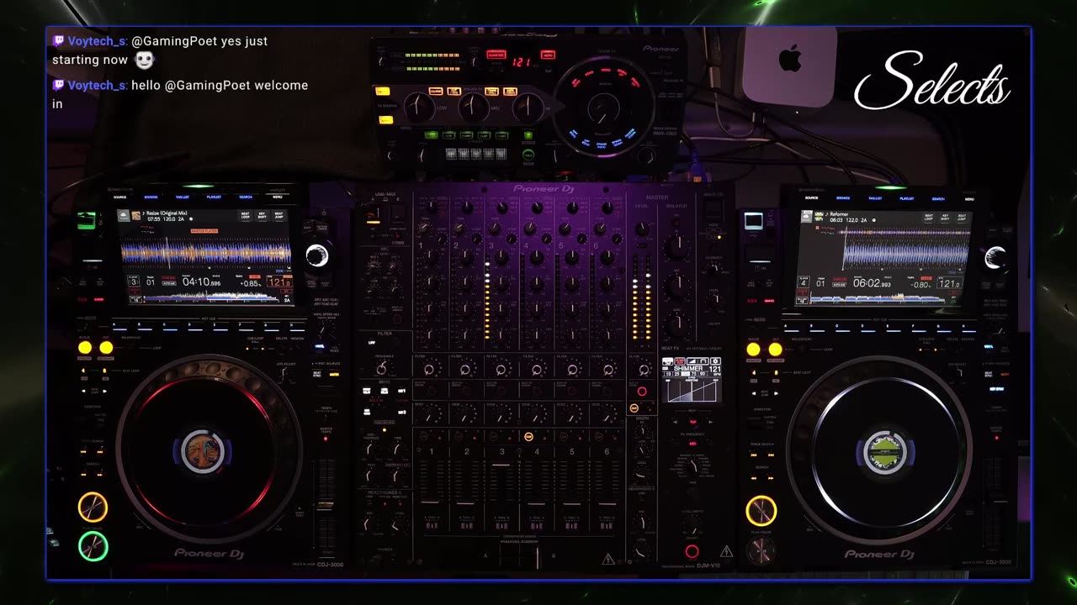The height and width of the screenshot is (605, 1077).
Task: Open MENU on the right CDJ
Action: click(969, 198)
